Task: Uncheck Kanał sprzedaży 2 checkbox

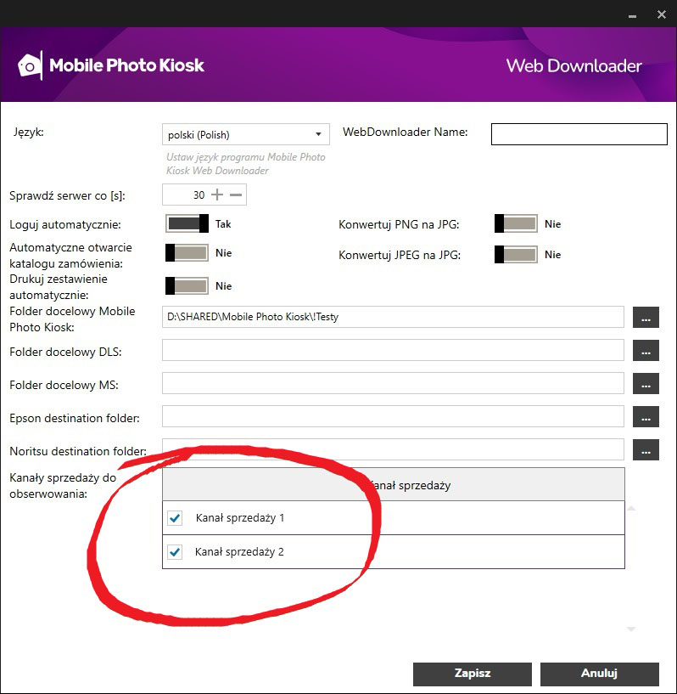Action: [175, 552]
